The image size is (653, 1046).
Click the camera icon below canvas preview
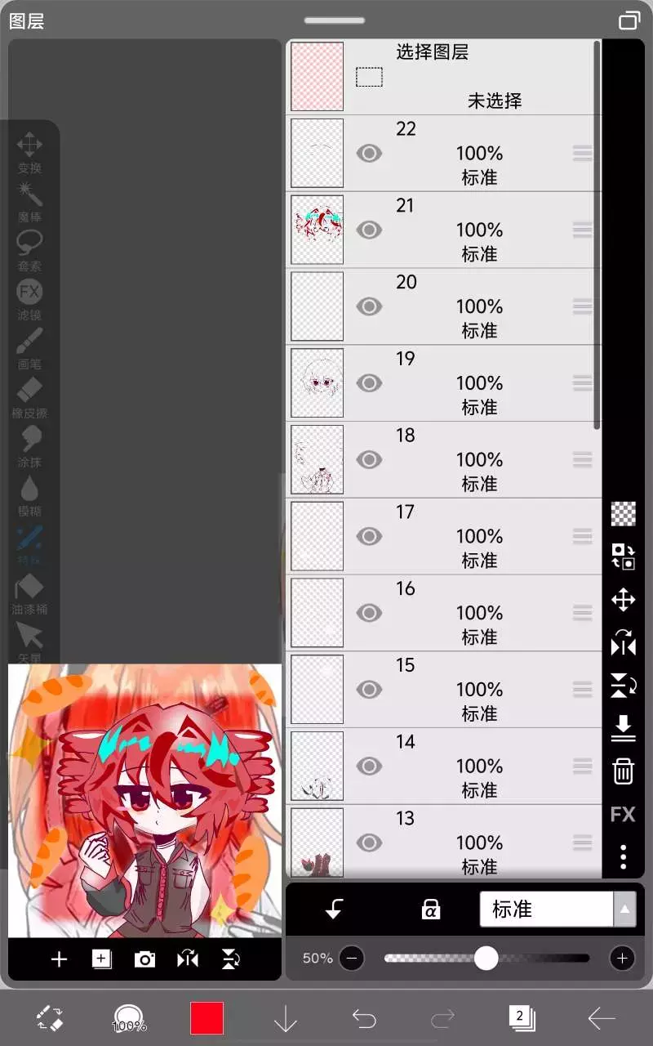pos(144,959)
